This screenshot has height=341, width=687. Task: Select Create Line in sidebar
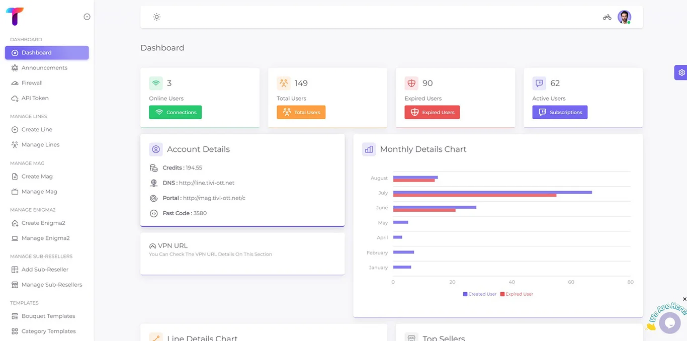(x=37, y=130)
